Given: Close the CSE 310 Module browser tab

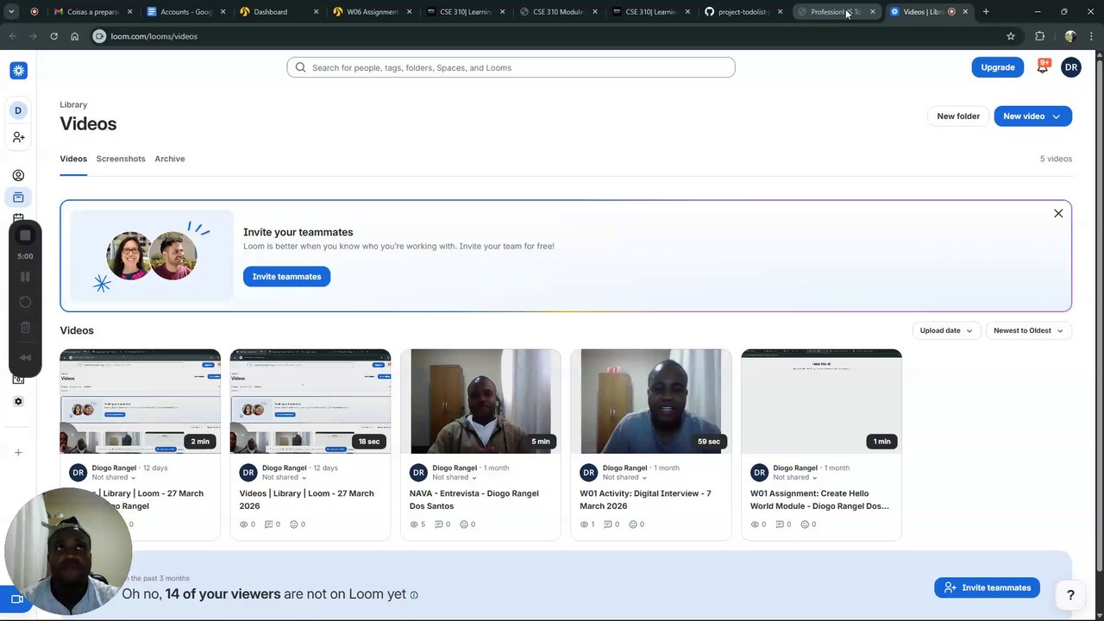Looking at the screenshot, I should pyautogui.click(x=594, y=12).
